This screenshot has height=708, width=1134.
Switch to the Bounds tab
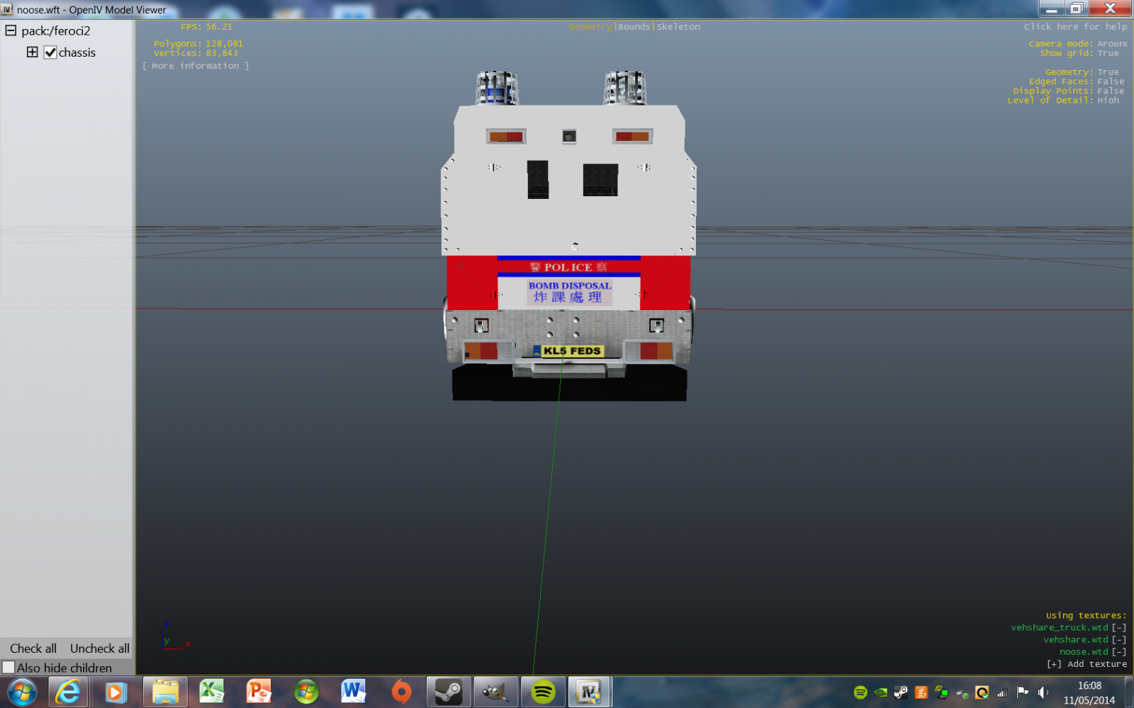(x=634, y=27)
